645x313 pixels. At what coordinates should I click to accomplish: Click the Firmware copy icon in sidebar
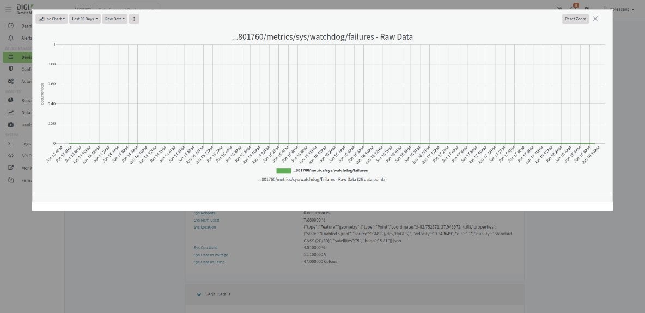(11, 180)
